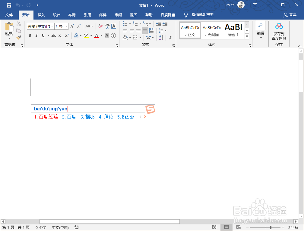Align text to the left
The width and height of the screenshot is (304, 231).
click(125, 31)
